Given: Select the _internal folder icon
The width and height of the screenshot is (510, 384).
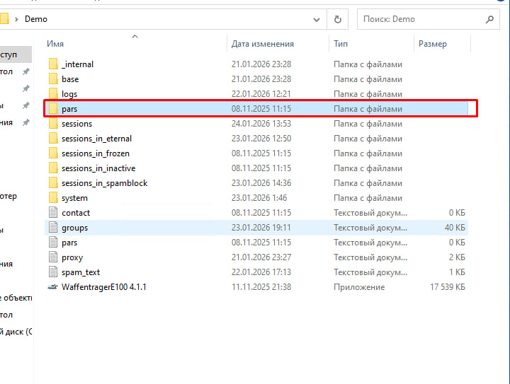Looking at the screenshot, I should point(53,64).
